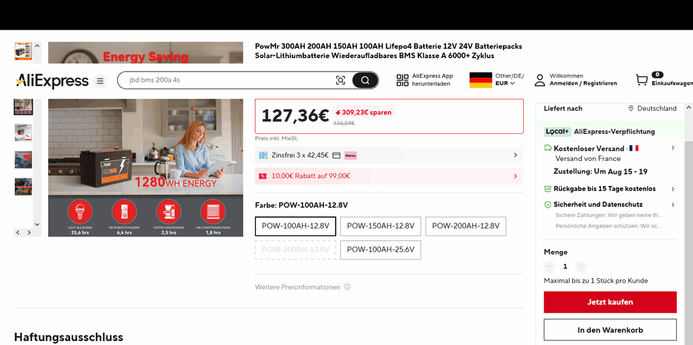The width and height of the screenshot is (693, 345).
Task: Select the blue solar panel thumbnail
Action: coord(24,160)
